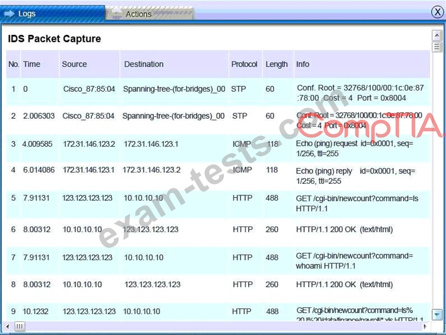Click STP protocol in packet 1
Viewport: 446px width, 335px height.
coord(238,89)
